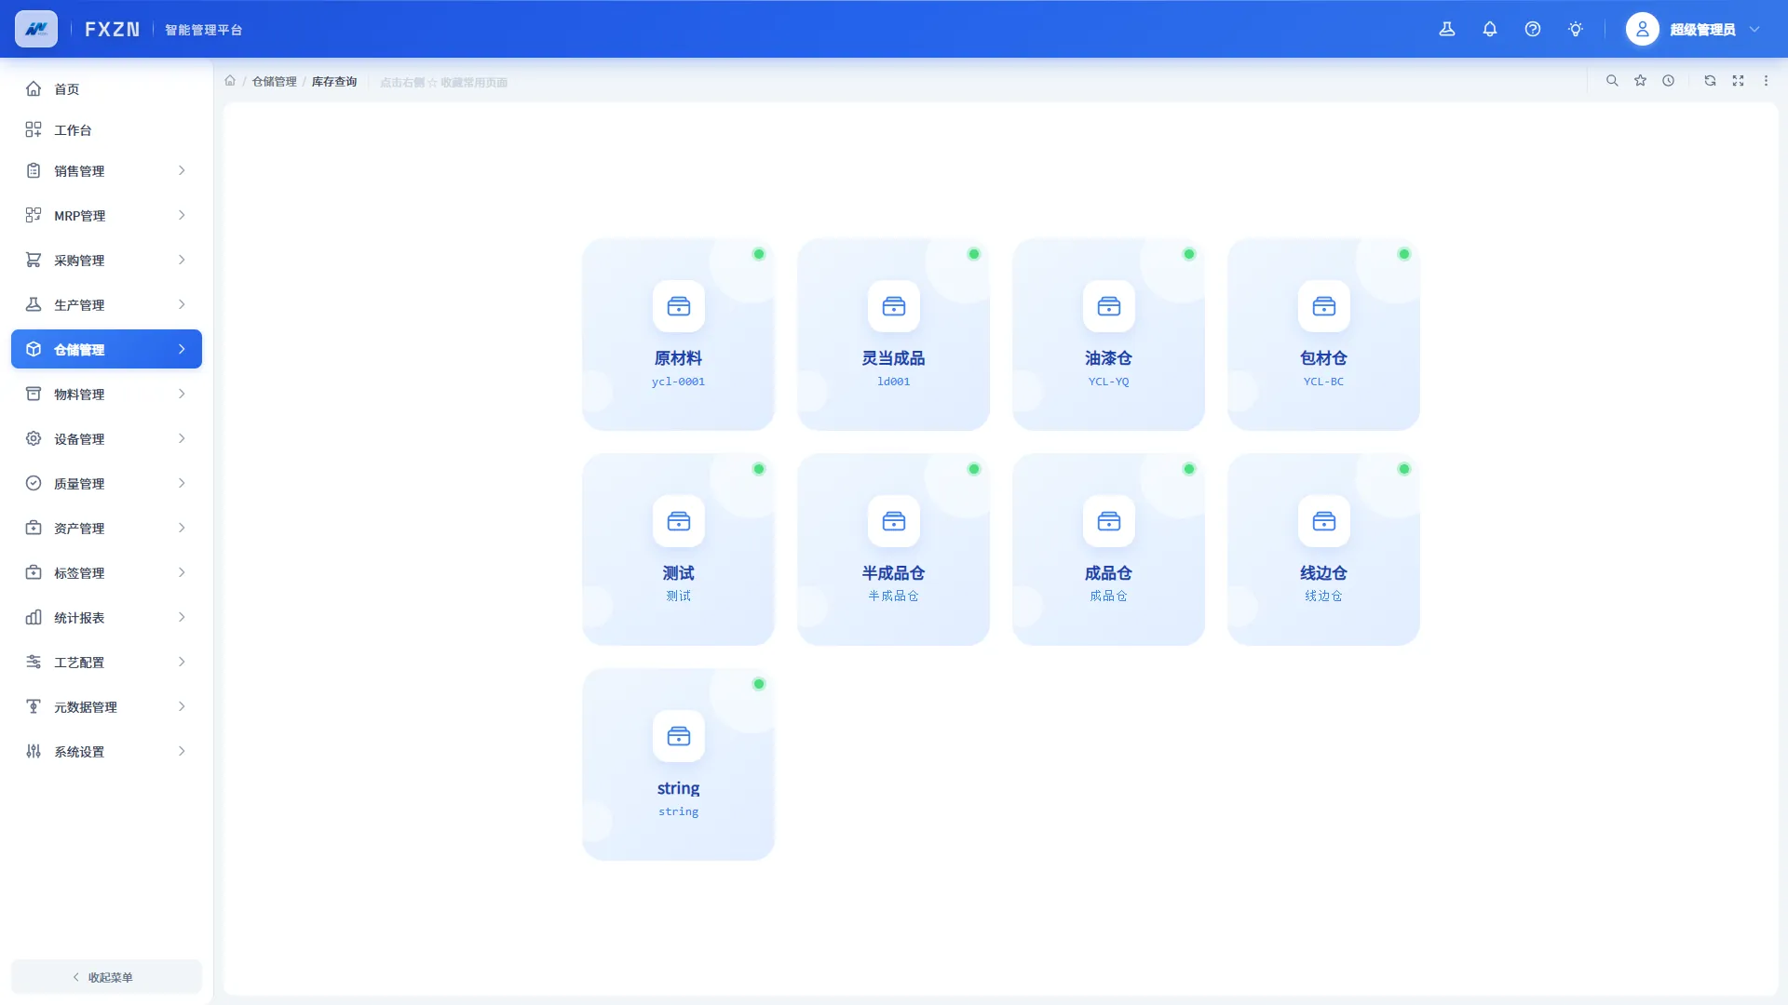Open 统计报表 in sidebar
The height and width of the screenshot is (1005, 1788).
click(106, 617)
